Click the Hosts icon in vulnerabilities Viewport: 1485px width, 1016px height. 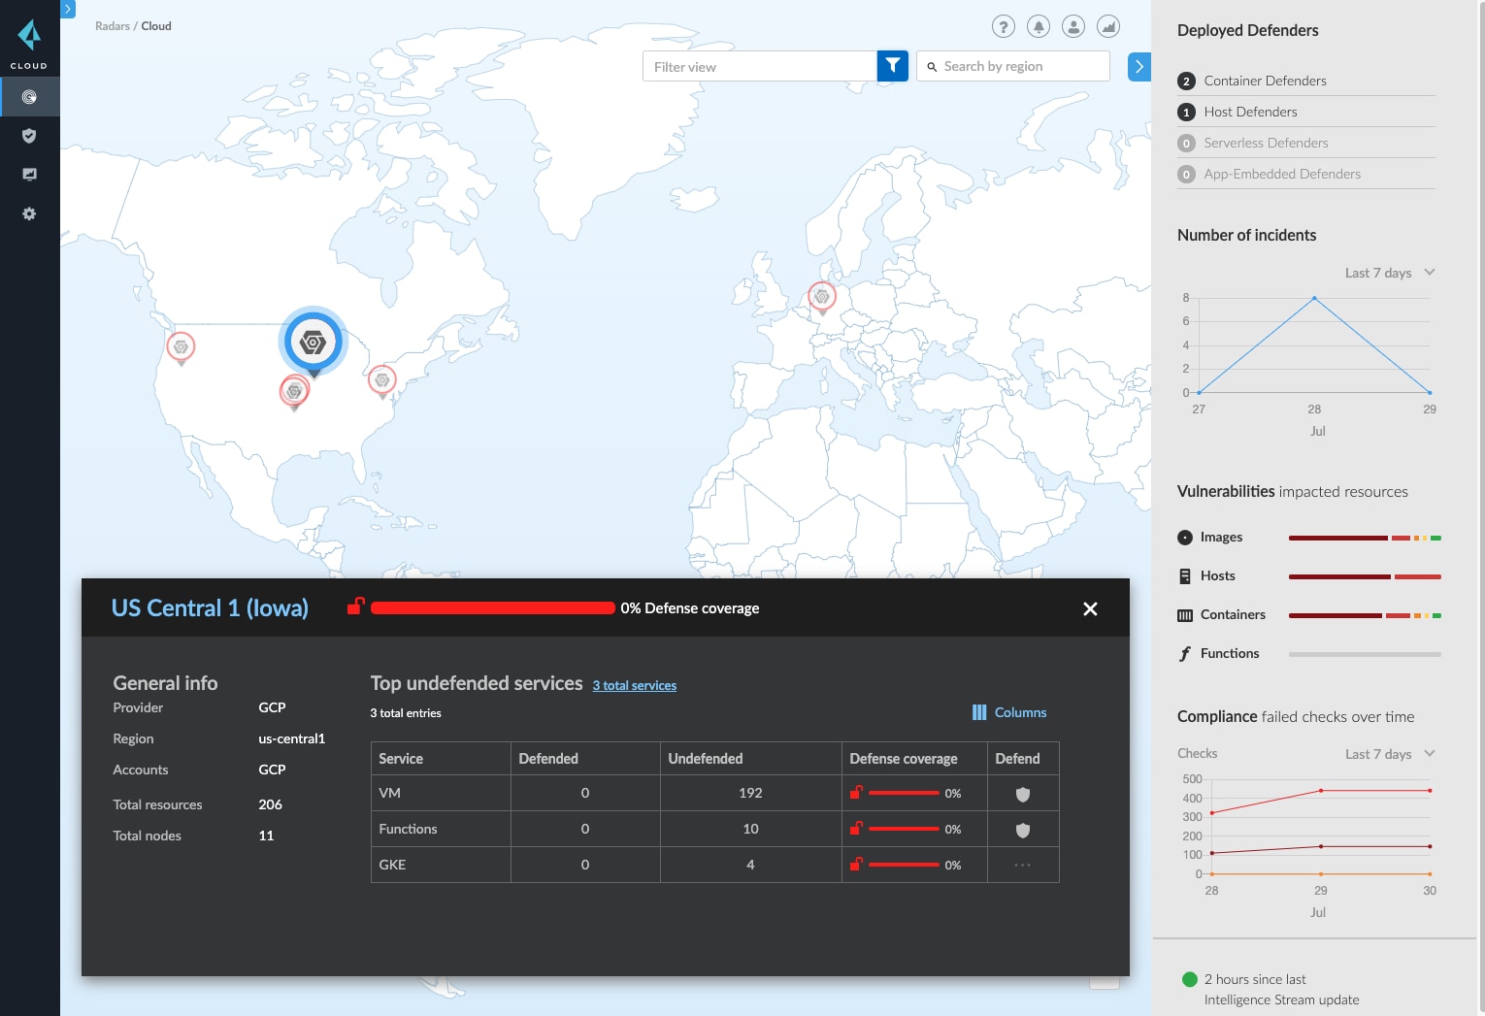tap(1185, 576)
